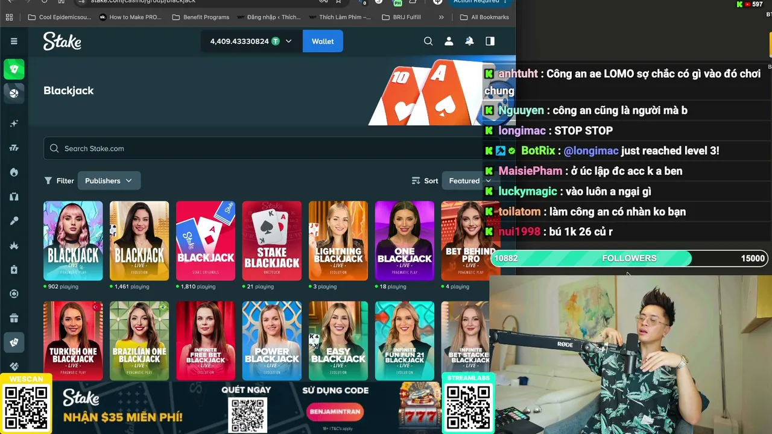Open the currency balance dropdown
The image size is (772, 434).
pos(251,41)
